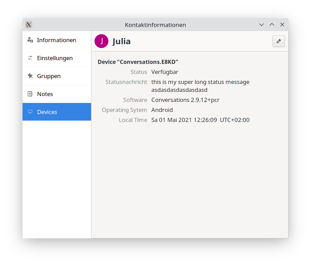Viewport: 311px width, 265px height.
Task: Click the Informationen contact icon in sidebar
Action: coord(30,40)
